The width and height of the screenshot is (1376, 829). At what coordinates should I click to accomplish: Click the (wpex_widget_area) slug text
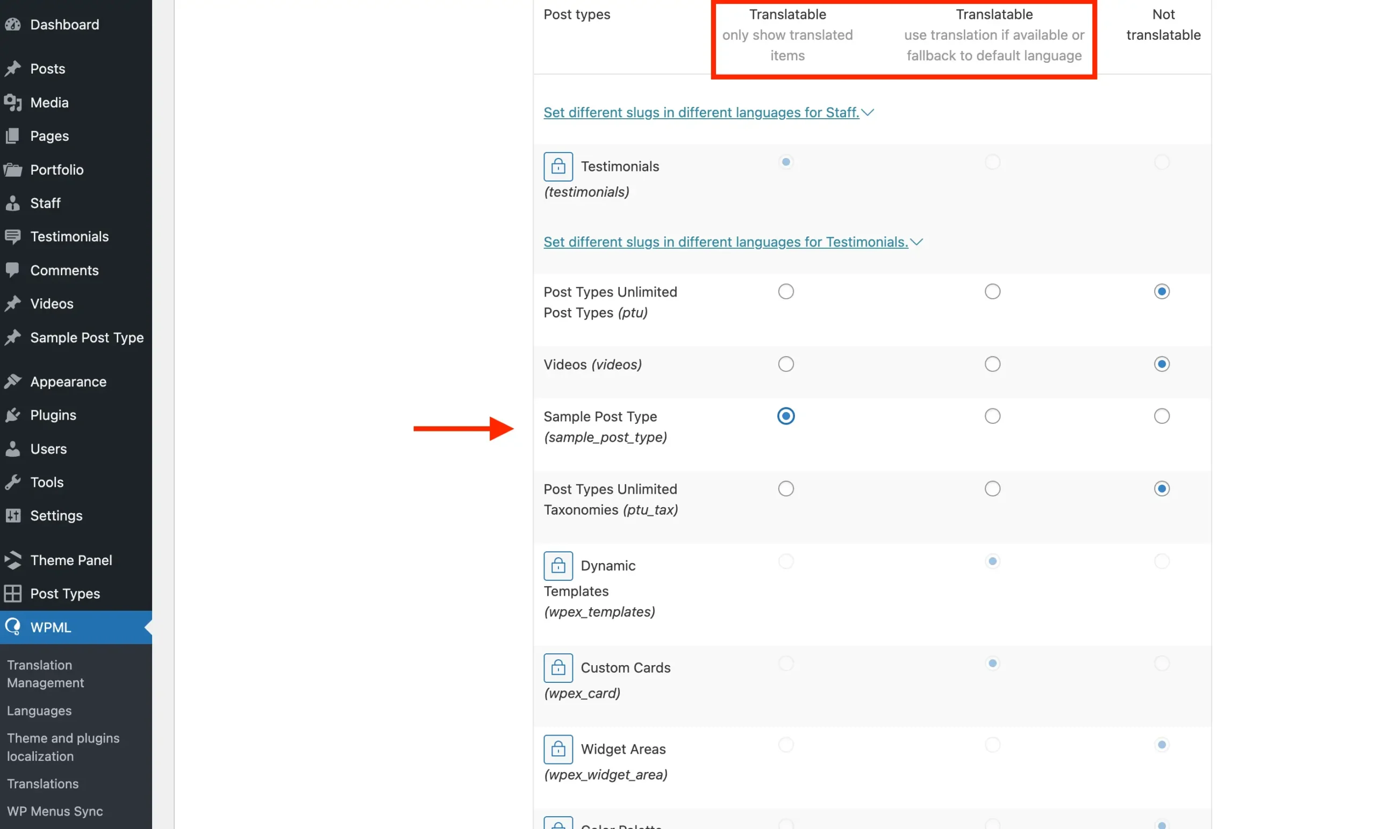point(605,775)
